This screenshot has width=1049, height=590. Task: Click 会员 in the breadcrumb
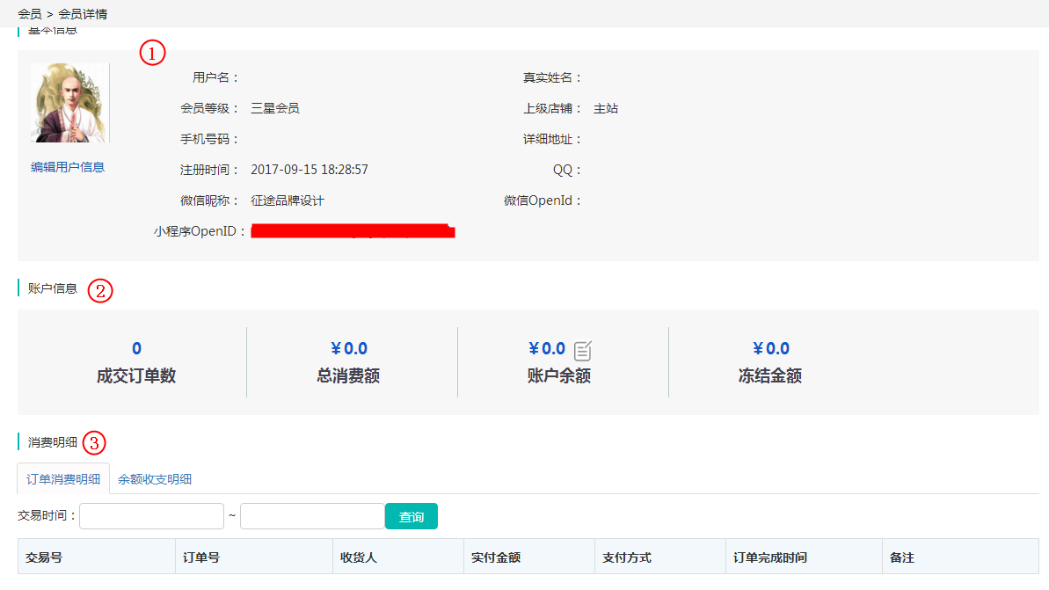click(29, 14)
